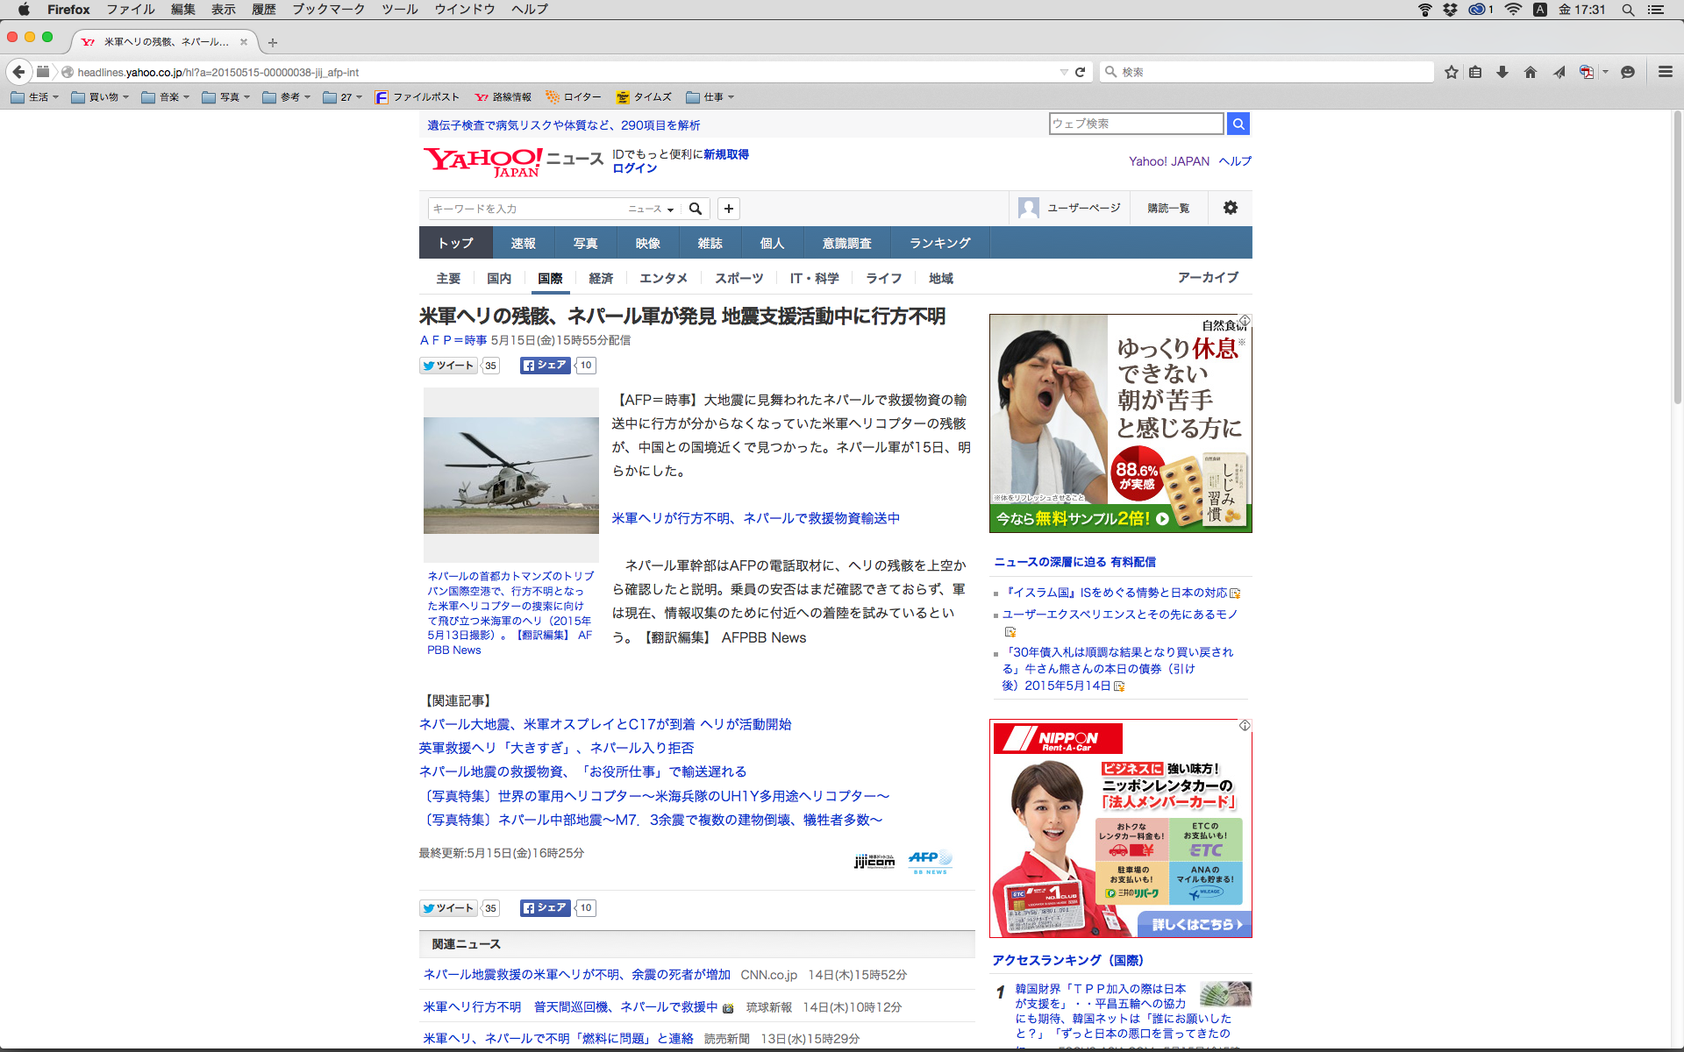Viewport: 1684px width, 1052px height.
Task: Click the Yahoo settings gear icon
Action: [x=1231, y=208]
